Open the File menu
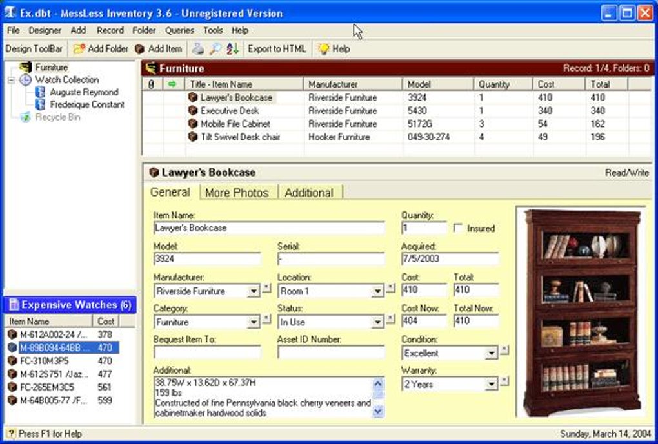 14,30
